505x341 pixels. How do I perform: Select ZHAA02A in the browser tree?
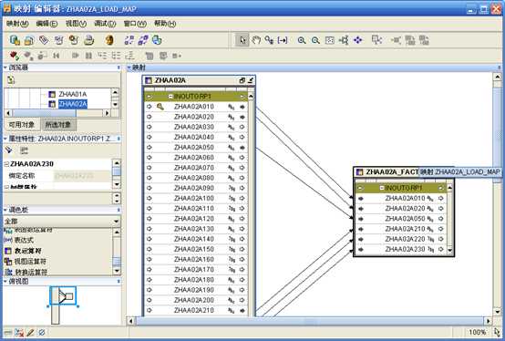point(72,104)
